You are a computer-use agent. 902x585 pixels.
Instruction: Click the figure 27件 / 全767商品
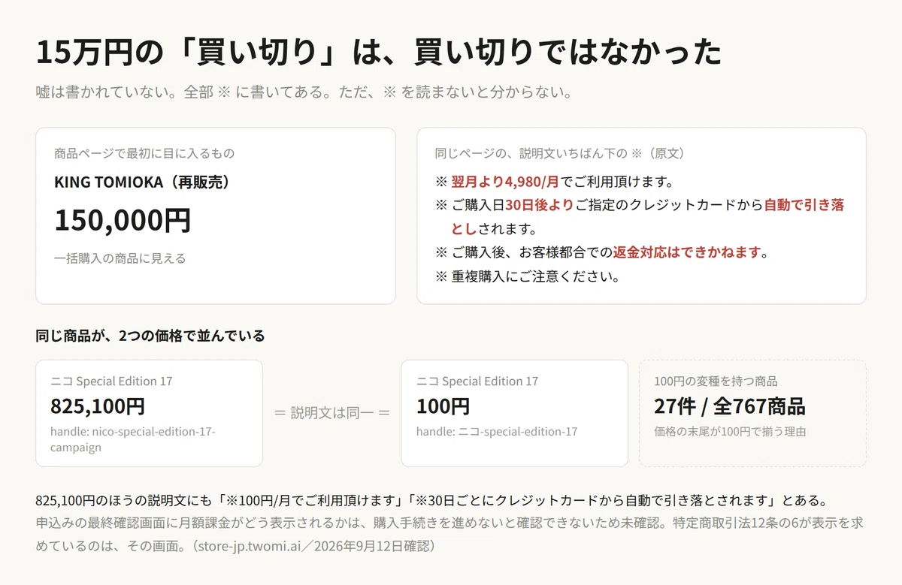pyautogui.click(x=730, y=406)
